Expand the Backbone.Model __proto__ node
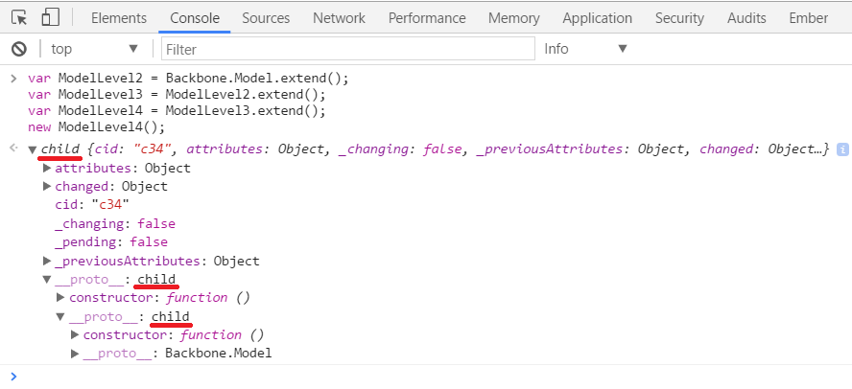Screen dimensions: 852x389 pyautogui.click(x=75, y=354)
